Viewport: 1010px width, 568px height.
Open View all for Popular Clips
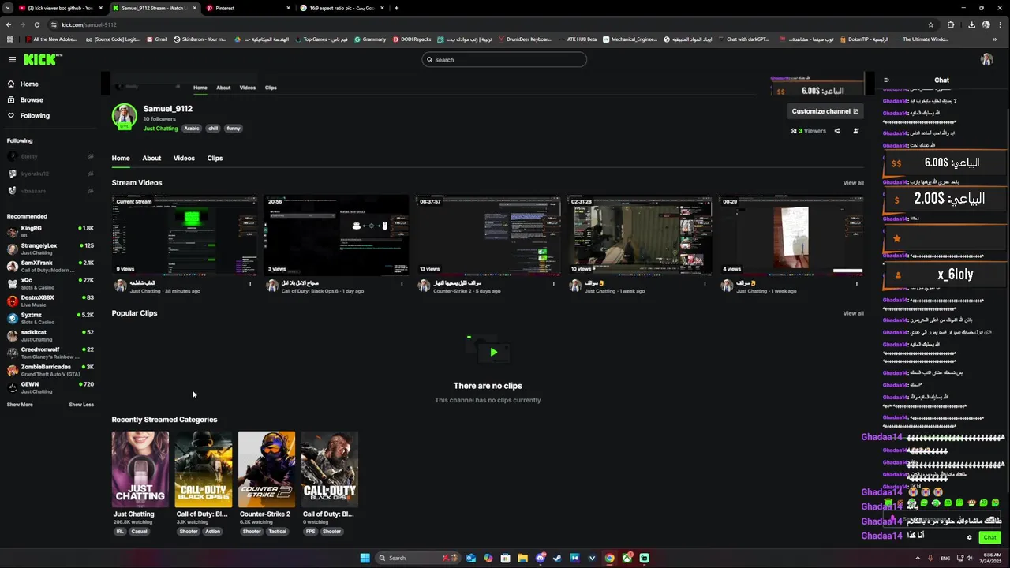(x=853, y=313)
